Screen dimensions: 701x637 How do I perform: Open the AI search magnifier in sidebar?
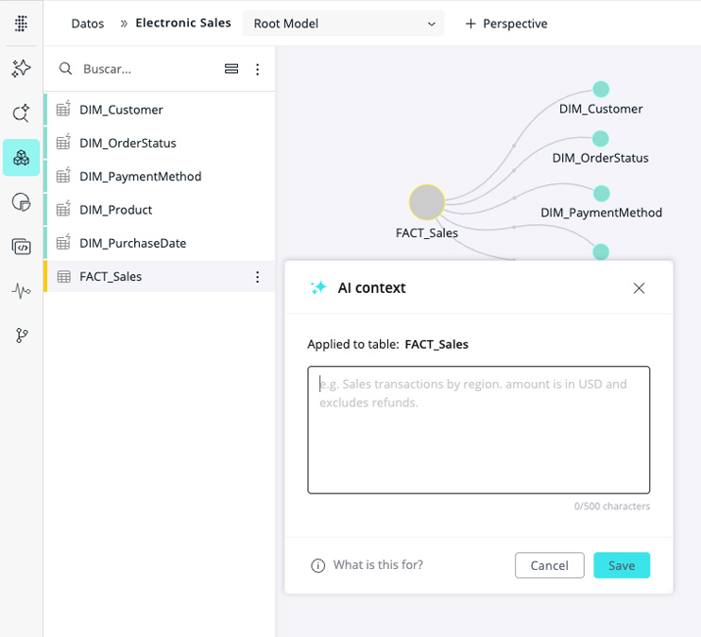(21, 112)
